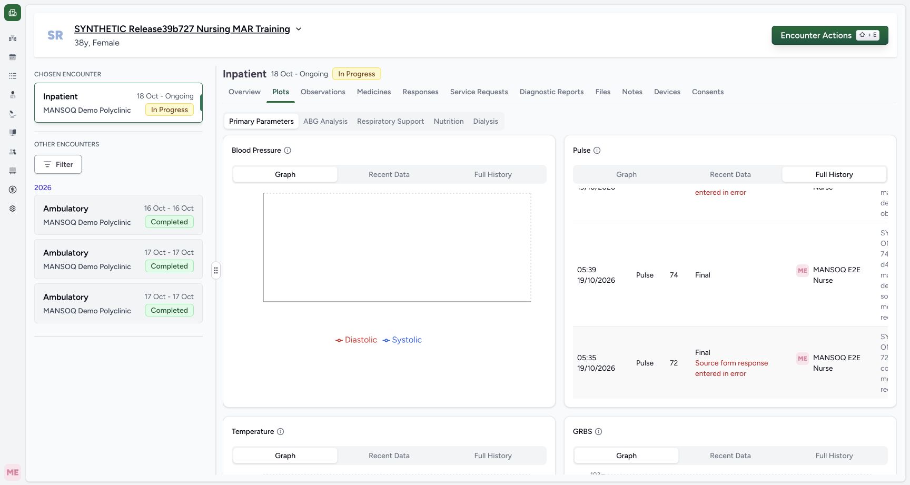Viewport: 910px width, 485px height.
Task: Select the Dialysis sub-tab
Action: coord(486,121)
